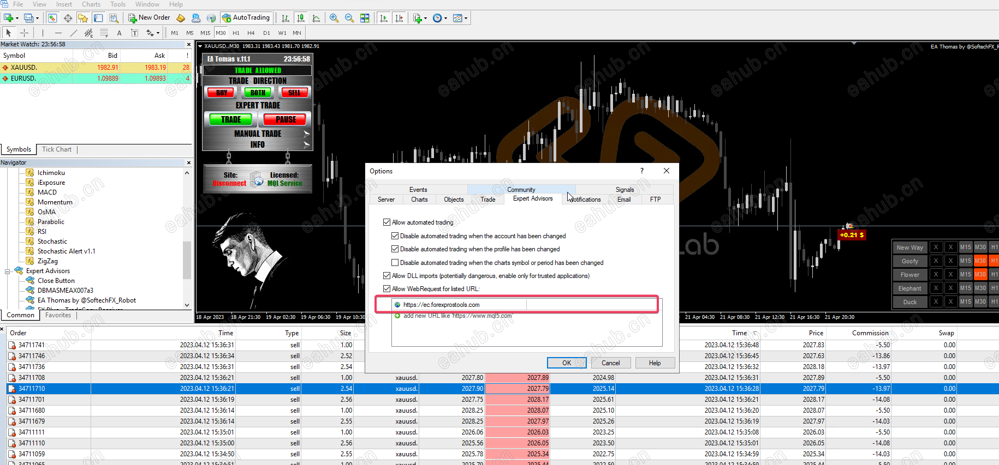Toggle the Navigator panel star-folder icon
The width and height of the screenshot is (999, 465).
click(x=83, y=18)
